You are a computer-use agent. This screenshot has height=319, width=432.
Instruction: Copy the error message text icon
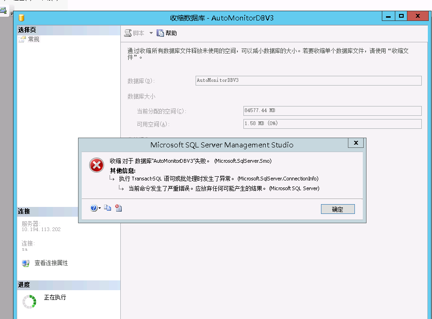tap(107, 208)
